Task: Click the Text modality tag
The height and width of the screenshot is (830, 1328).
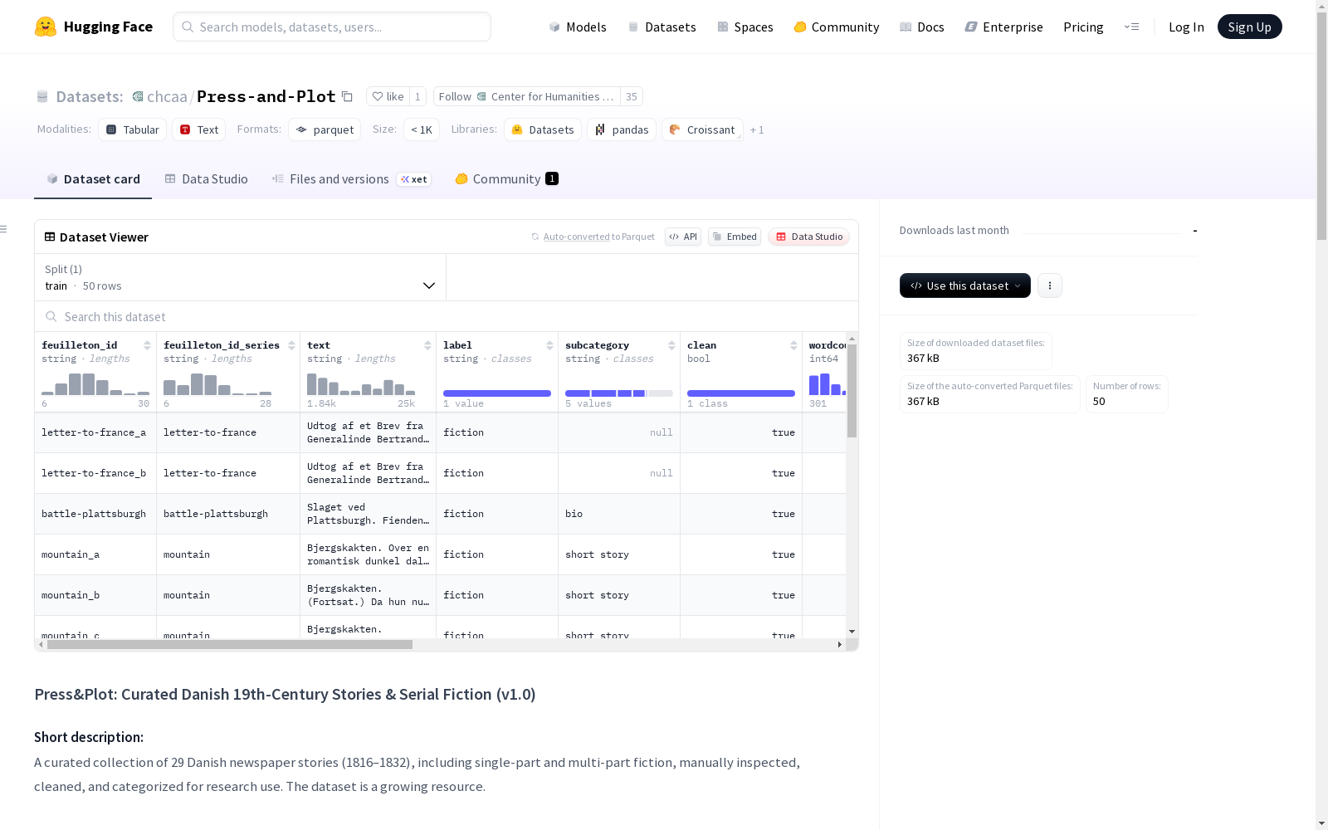Action: [199, 129]
